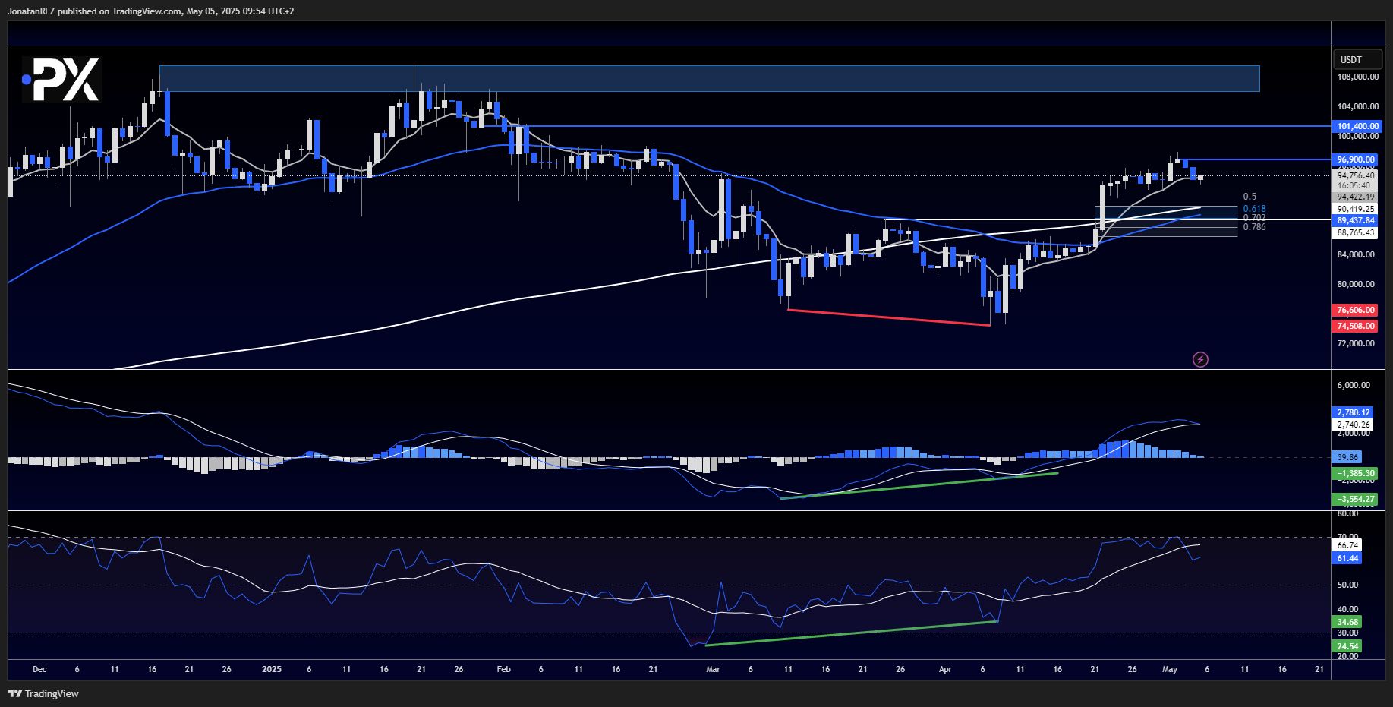
Task: Select the red 74,508.00 price label
Action: (1356, 326)
